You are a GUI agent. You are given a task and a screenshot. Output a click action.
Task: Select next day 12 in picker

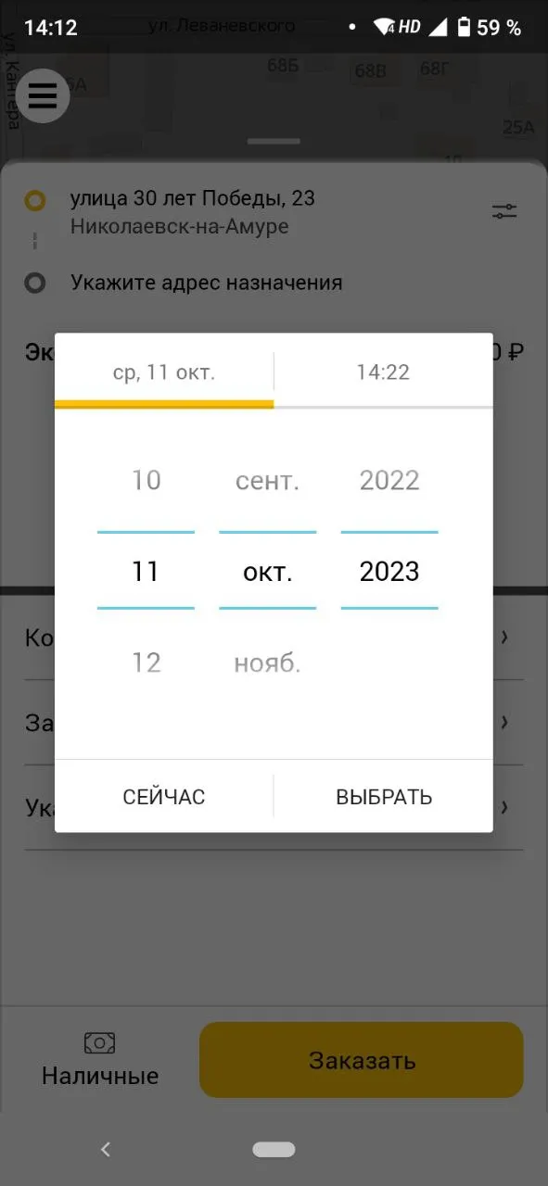pos(146,662)
